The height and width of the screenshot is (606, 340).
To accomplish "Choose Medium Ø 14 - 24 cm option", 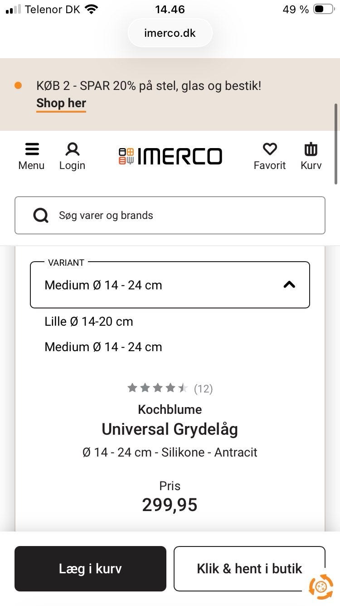I will tap(103, 347).
